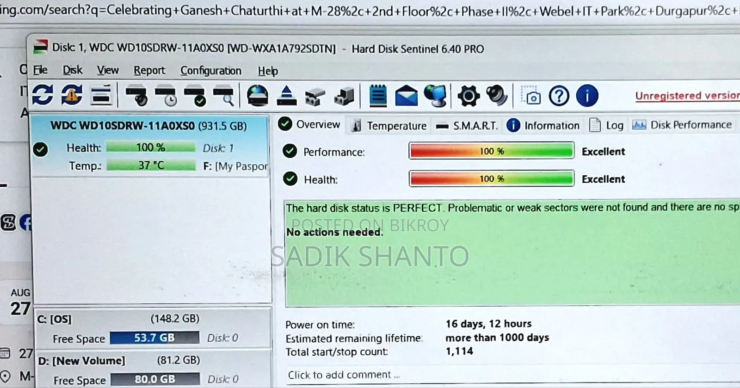Click the green disk status text box
This screenshot has width=740, height=388.
point(512,253)
